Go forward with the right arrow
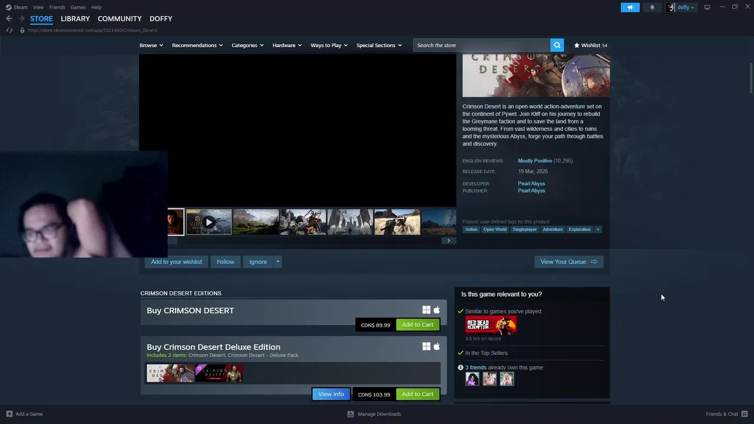 click(x=21, y=19)
